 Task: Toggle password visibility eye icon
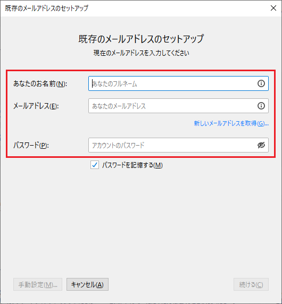(x=261, y=145)
